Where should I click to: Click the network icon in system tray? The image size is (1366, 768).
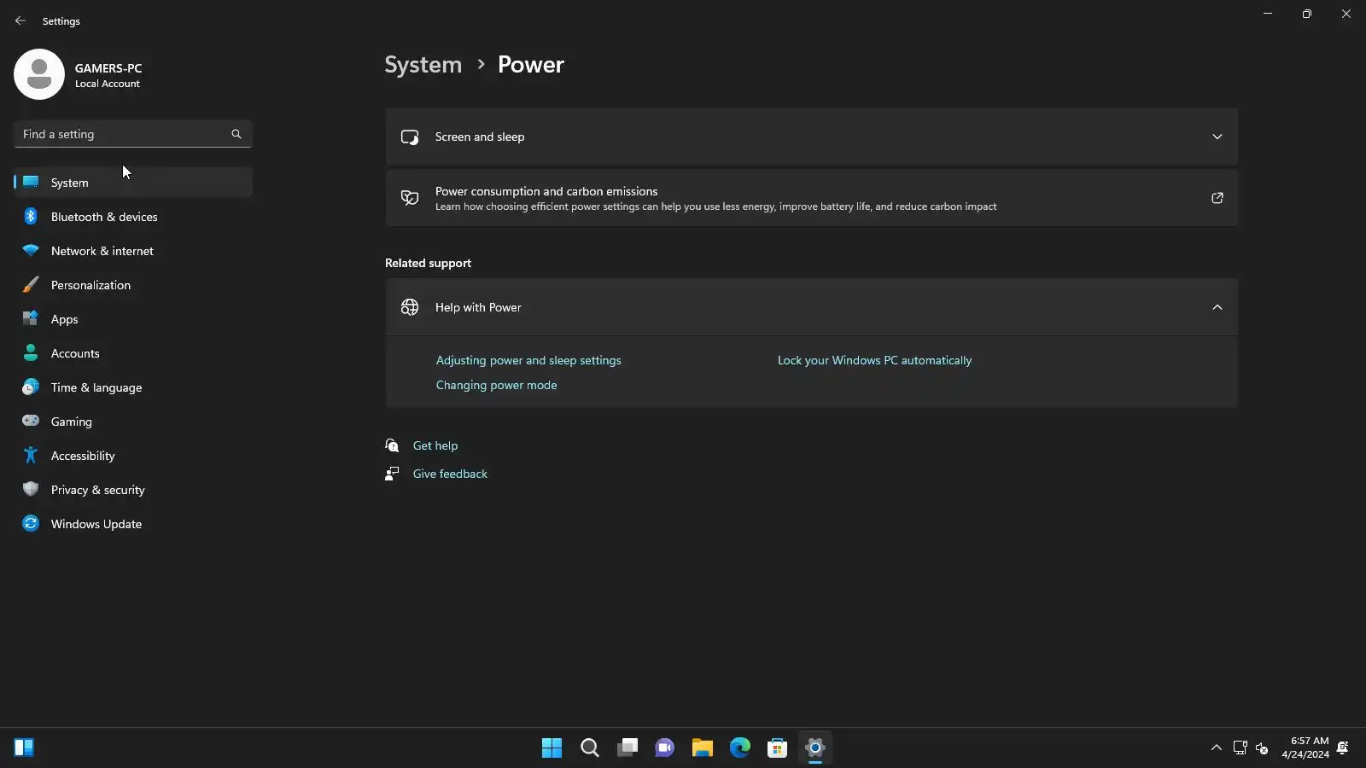(x=1240, y=748)
